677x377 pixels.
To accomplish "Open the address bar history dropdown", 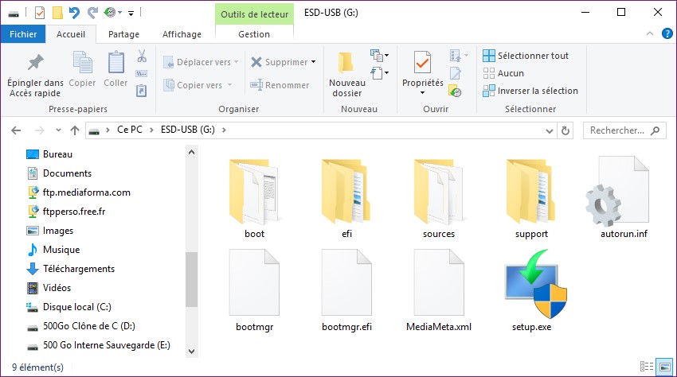I will (x=549, y=130).
